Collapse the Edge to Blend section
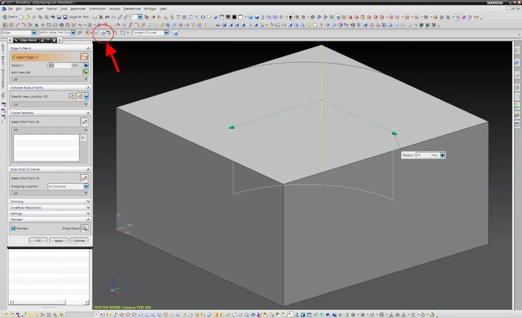 tap(88, 48)
